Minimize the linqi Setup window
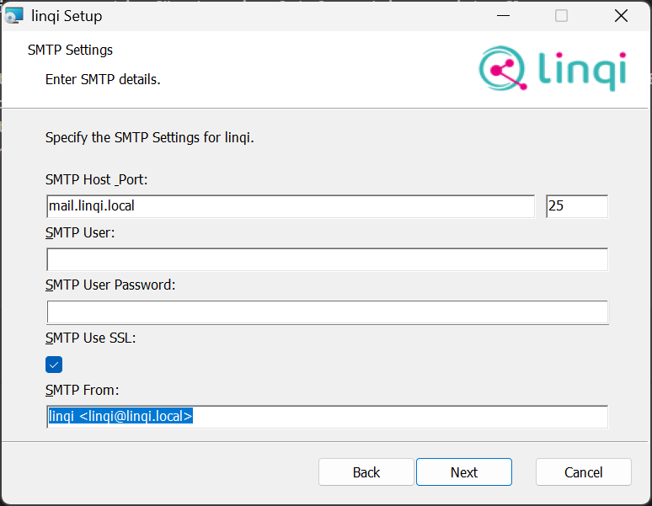Screen dimensions: 652x506 [x=503, y=16]
